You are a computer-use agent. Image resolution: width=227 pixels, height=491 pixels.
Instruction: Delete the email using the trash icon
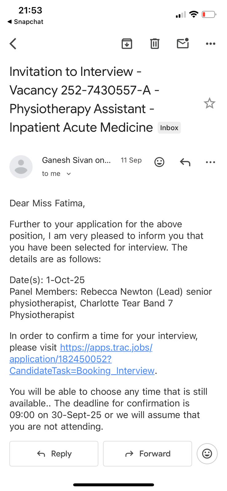[x=155, y=44]
